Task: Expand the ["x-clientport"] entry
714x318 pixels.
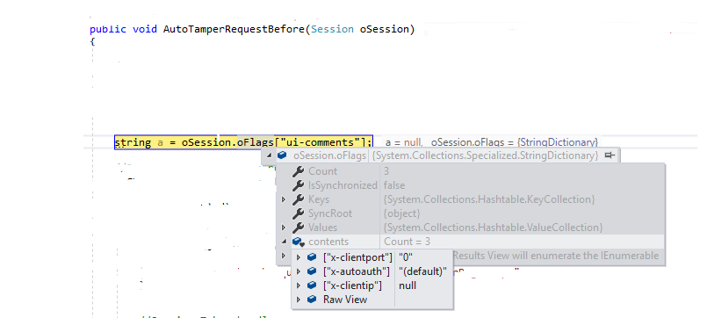Action: tap(299, 257)
